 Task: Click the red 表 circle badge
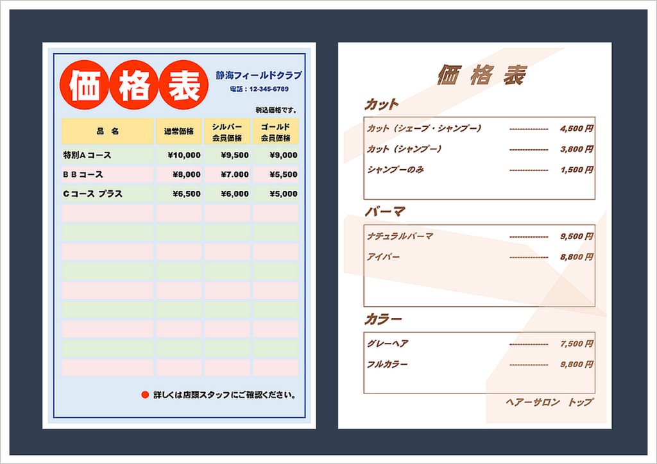[182, 84]
